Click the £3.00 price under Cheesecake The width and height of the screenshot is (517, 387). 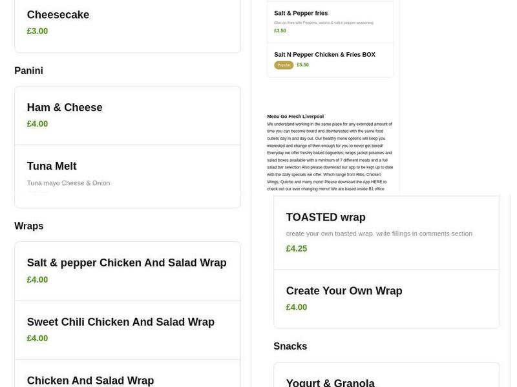(36, 30)
